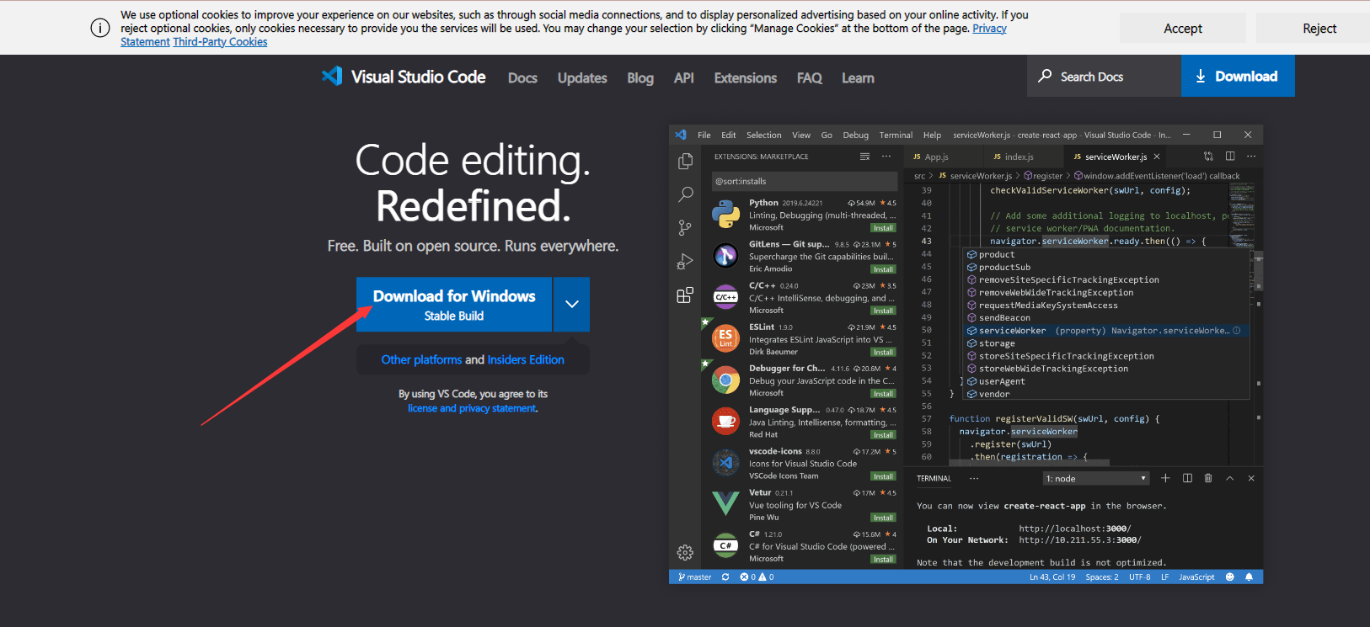The width and height of the screenshot is (1370, 627).
Task: Click the Visual Studio Code logo icon
Action: (332, 77)
